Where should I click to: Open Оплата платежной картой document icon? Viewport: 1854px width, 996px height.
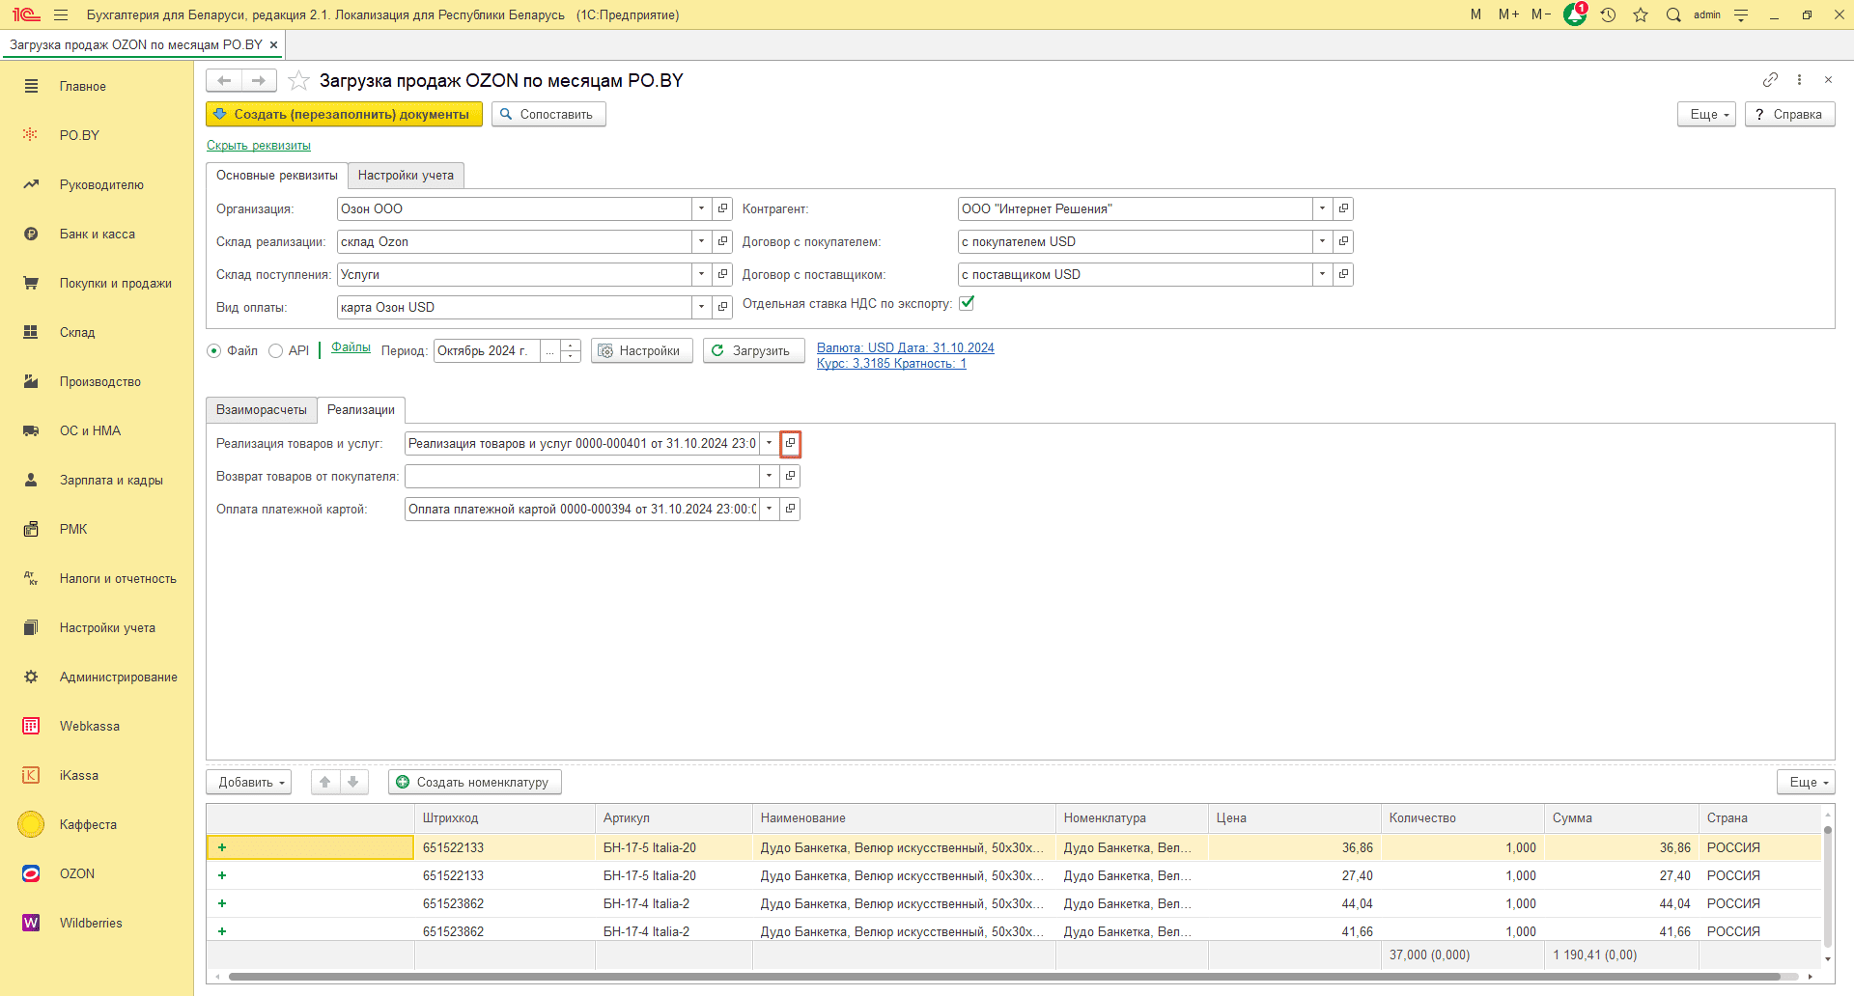click(x=790, y=509)
